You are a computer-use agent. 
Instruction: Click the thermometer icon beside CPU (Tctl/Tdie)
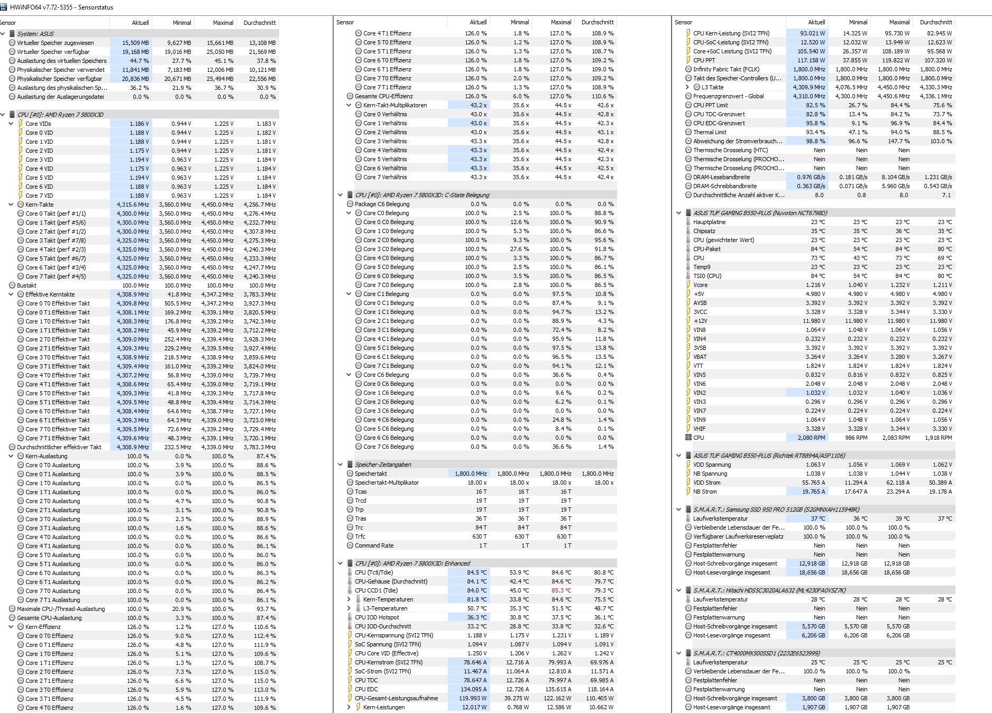pos(350,572)
